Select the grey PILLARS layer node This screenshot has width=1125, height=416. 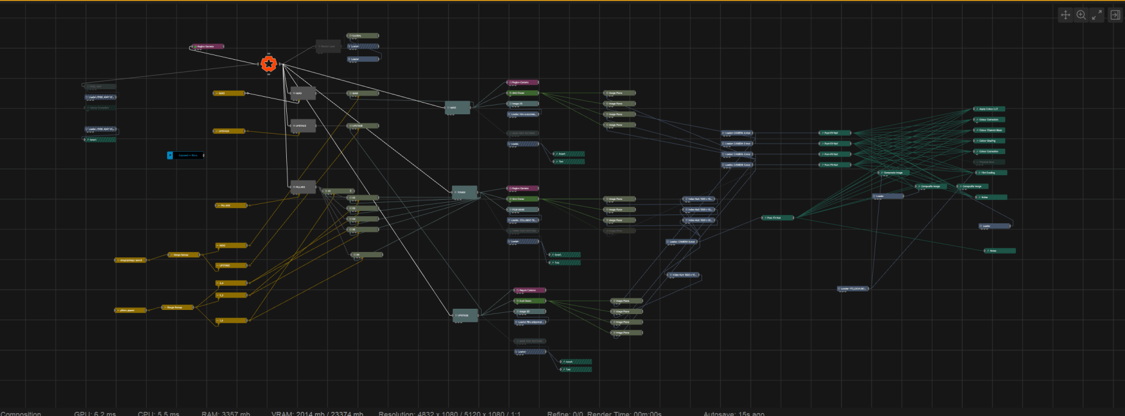click(x=303, y=187)
